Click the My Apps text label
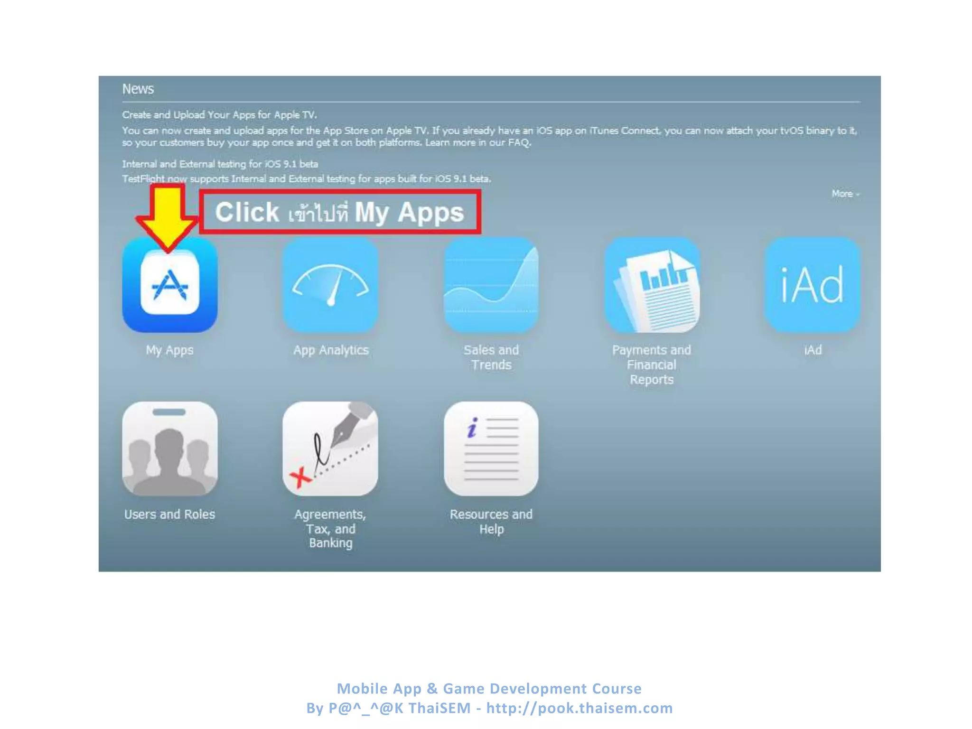 pos(169,350)
